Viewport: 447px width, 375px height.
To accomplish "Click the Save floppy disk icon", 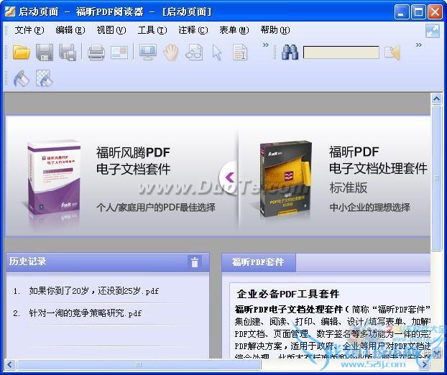I will pyautogui.click(x=45, y=52).
